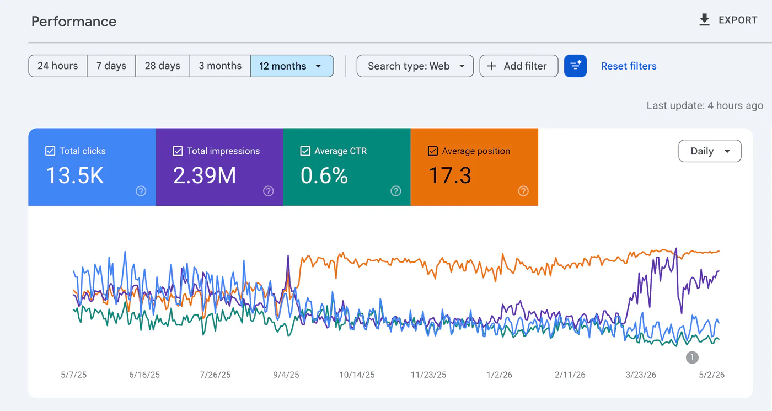Click the Add filter button label
Screen dimensions: 772x411
click(x=525, y=66)
